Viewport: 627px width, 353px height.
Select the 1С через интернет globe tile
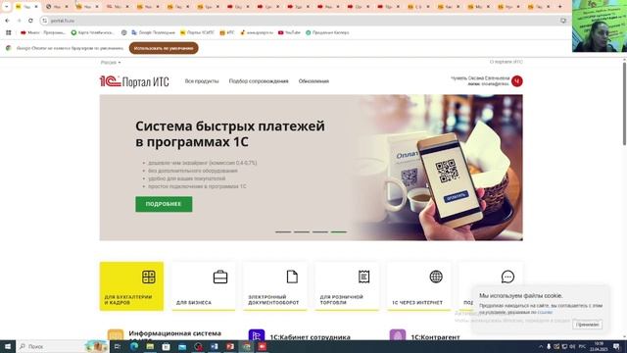click(x=418, y=286)
